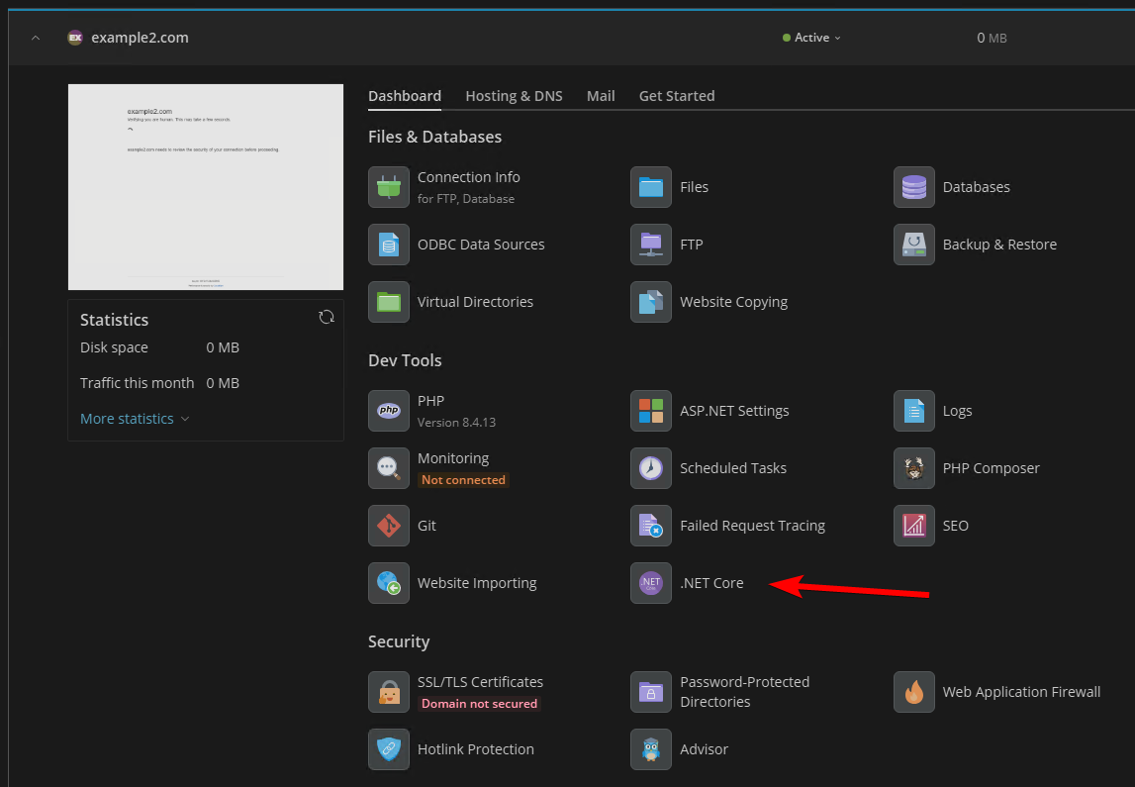Click the Scheduled Tasks clock icon
Viewport: 1135px width, 787px height.
(x=650, y=468)
